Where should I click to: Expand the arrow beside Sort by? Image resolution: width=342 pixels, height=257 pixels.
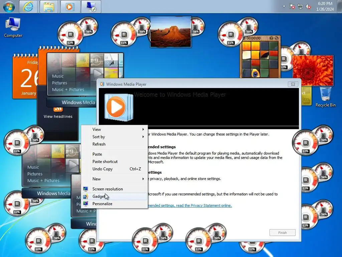(x=143, y=137)
